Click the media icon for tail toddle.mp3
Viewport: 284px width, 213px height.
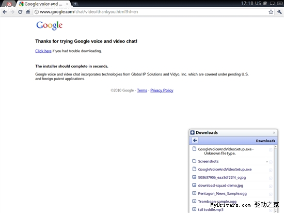pos(194,209)
